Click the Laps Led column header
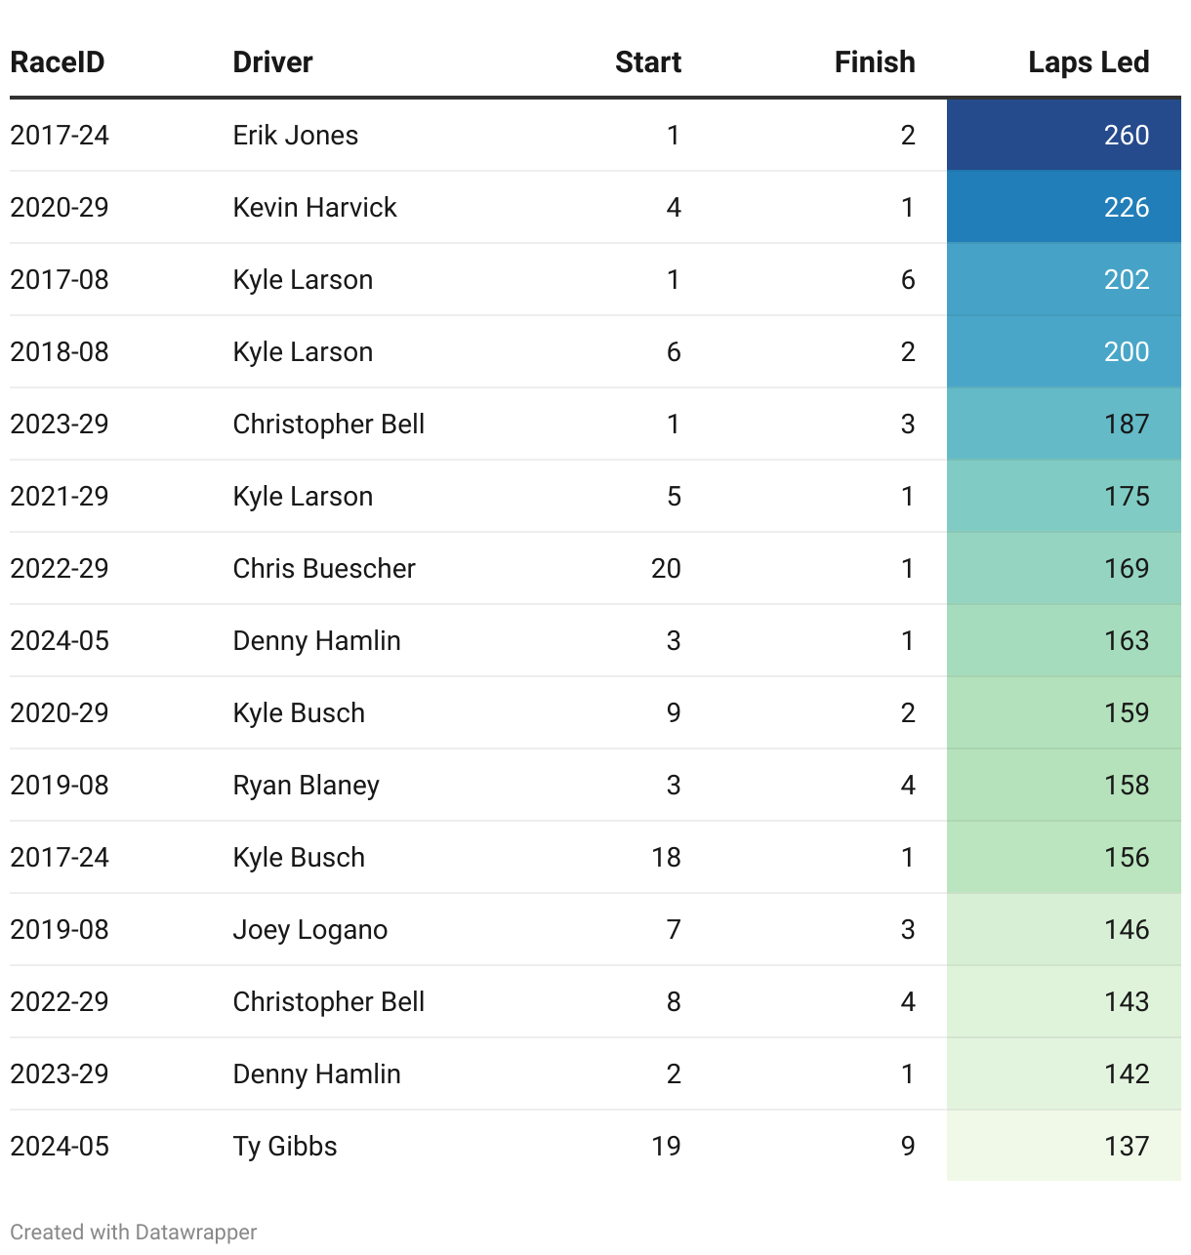This screenshot has height=1255, width=1191. [1088, 62]
